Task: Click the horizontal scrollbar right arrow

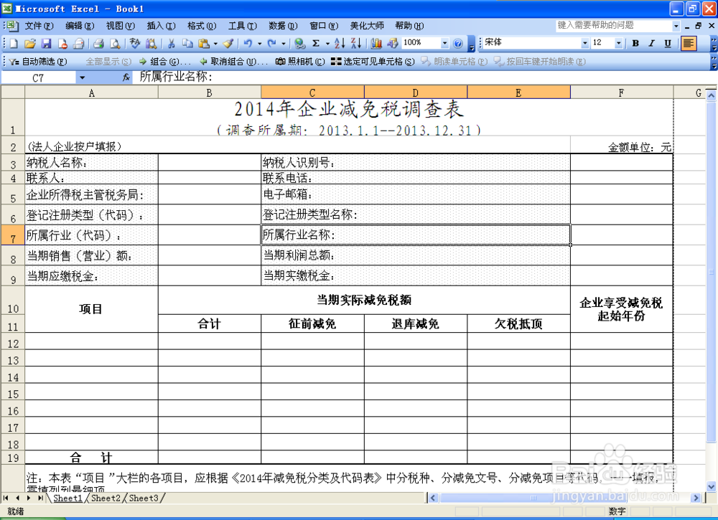Action: point(696,498)
